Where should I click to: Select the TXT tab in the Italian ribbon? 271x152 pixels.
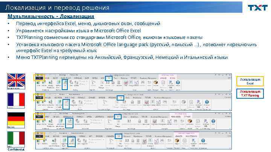tap(119, 136)
